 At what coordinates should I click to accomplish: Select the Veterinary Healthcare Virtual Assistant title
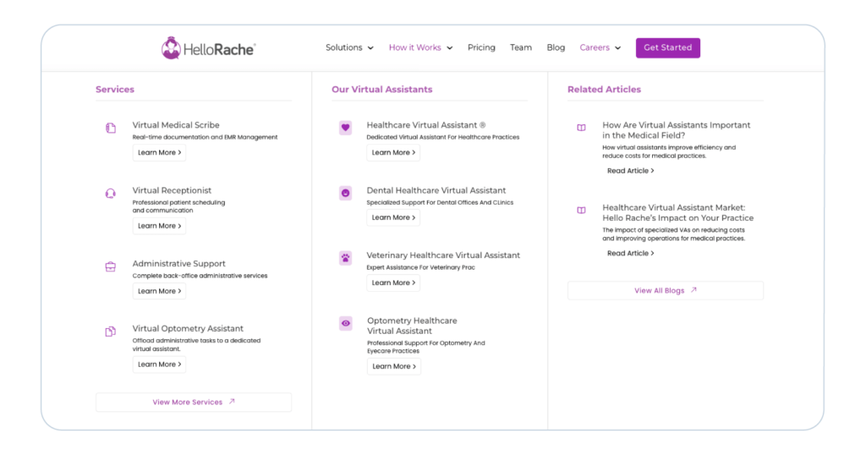click(443, 255)
